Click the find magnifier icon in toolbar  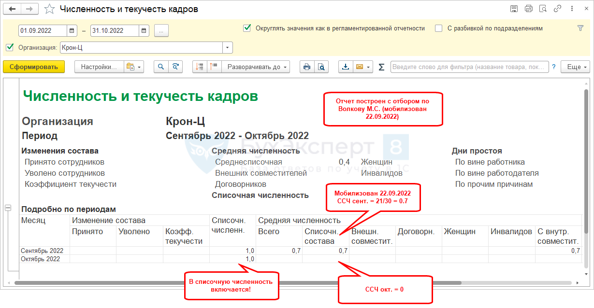point(161,67)
